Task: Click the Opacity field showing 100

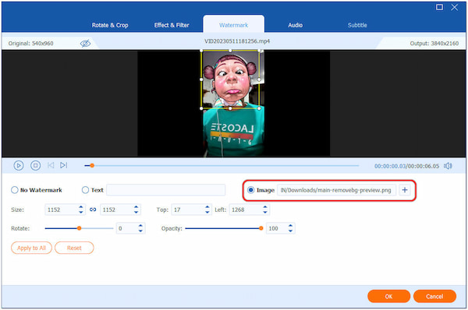Action: 280,228
